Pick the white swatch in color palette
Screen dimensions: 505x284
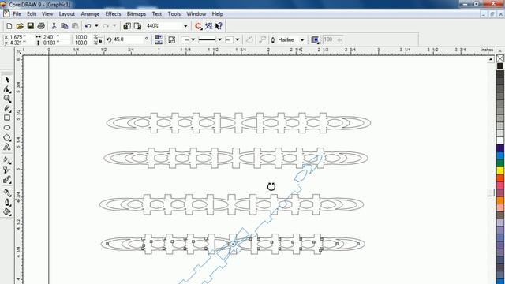pos(500,140)
